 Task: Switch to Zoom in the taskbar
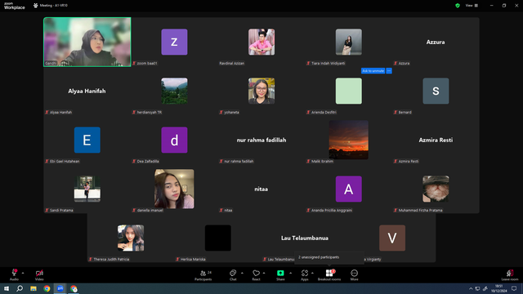(x=60, y=288)
